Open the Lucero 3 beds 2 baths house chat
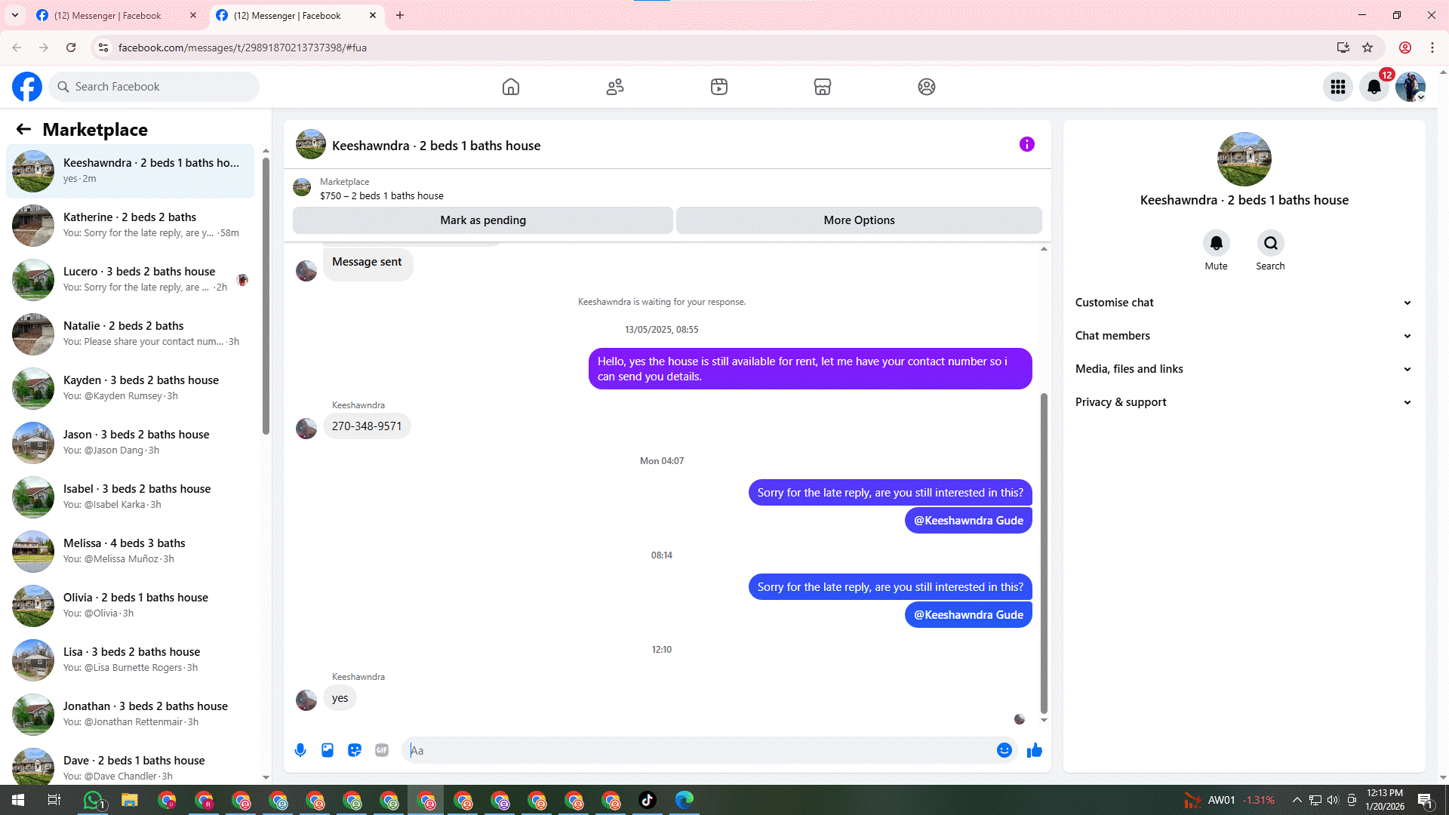Image resolution: width=1449 pixels, height=815 pixels. click(130, 280)
